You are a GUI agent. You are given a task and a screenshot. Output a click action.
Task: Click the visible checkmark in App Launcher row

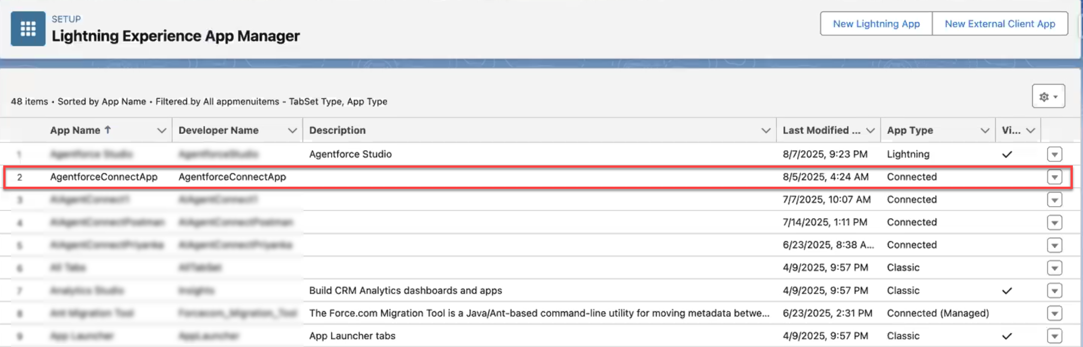[1007, 336]
